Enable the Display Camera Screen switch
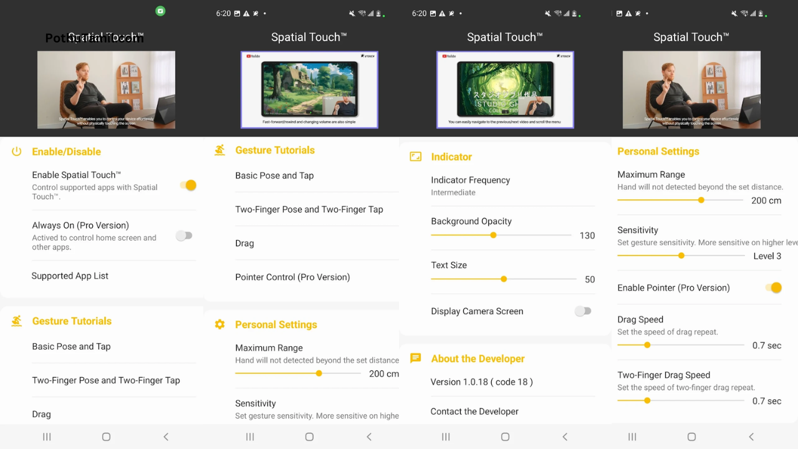Screen dimensions: 798x449 tap(582, 311)
